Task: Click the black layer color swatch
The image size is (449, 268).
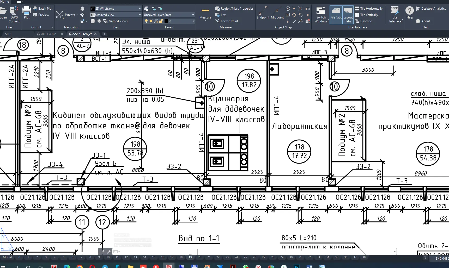Action: pyautogui.click(x=166, y=21)
